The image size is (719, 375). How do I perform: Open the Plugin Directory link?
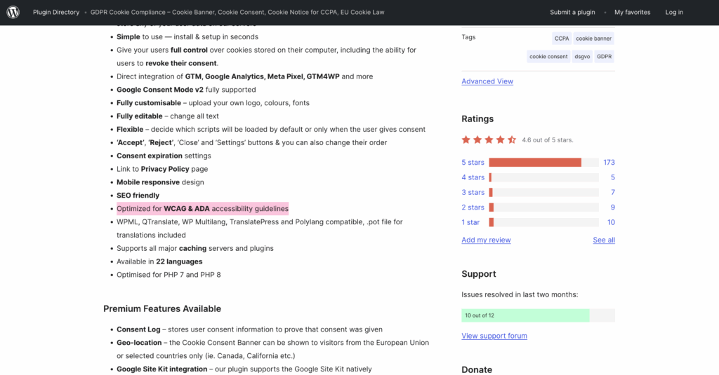pyautogui.click(x=56, y=13)
